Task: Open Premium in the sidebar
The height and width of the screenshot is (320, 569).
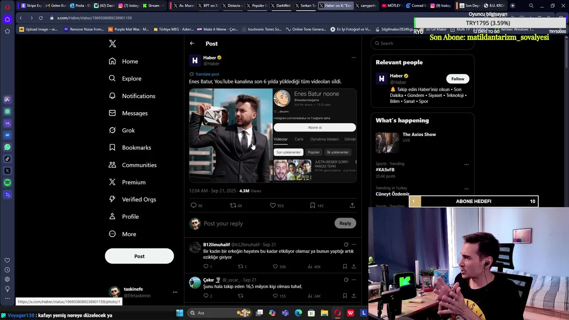Action: (127, 182)
